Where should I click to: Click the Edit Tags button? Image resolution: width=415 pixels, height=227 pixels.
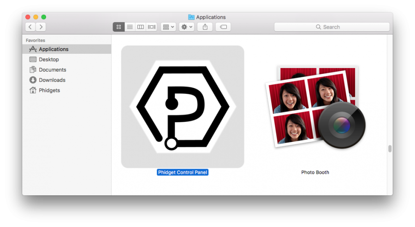click(x=223, y=27)
